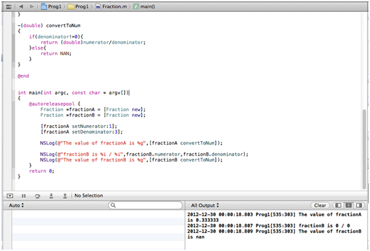This screenshot has height=251, width=370.
Task: Click the NSLog 'value of fractionA' line
Action: click(131, 143)
